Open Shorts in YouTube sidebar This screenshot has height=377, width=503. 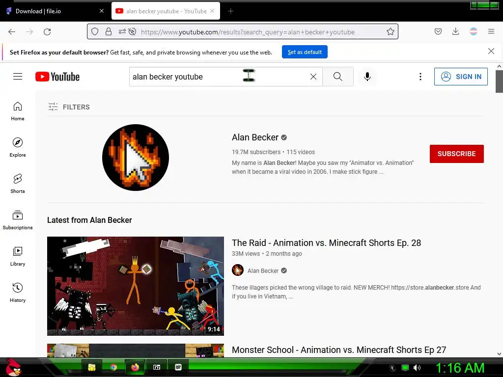click(18, 184)
